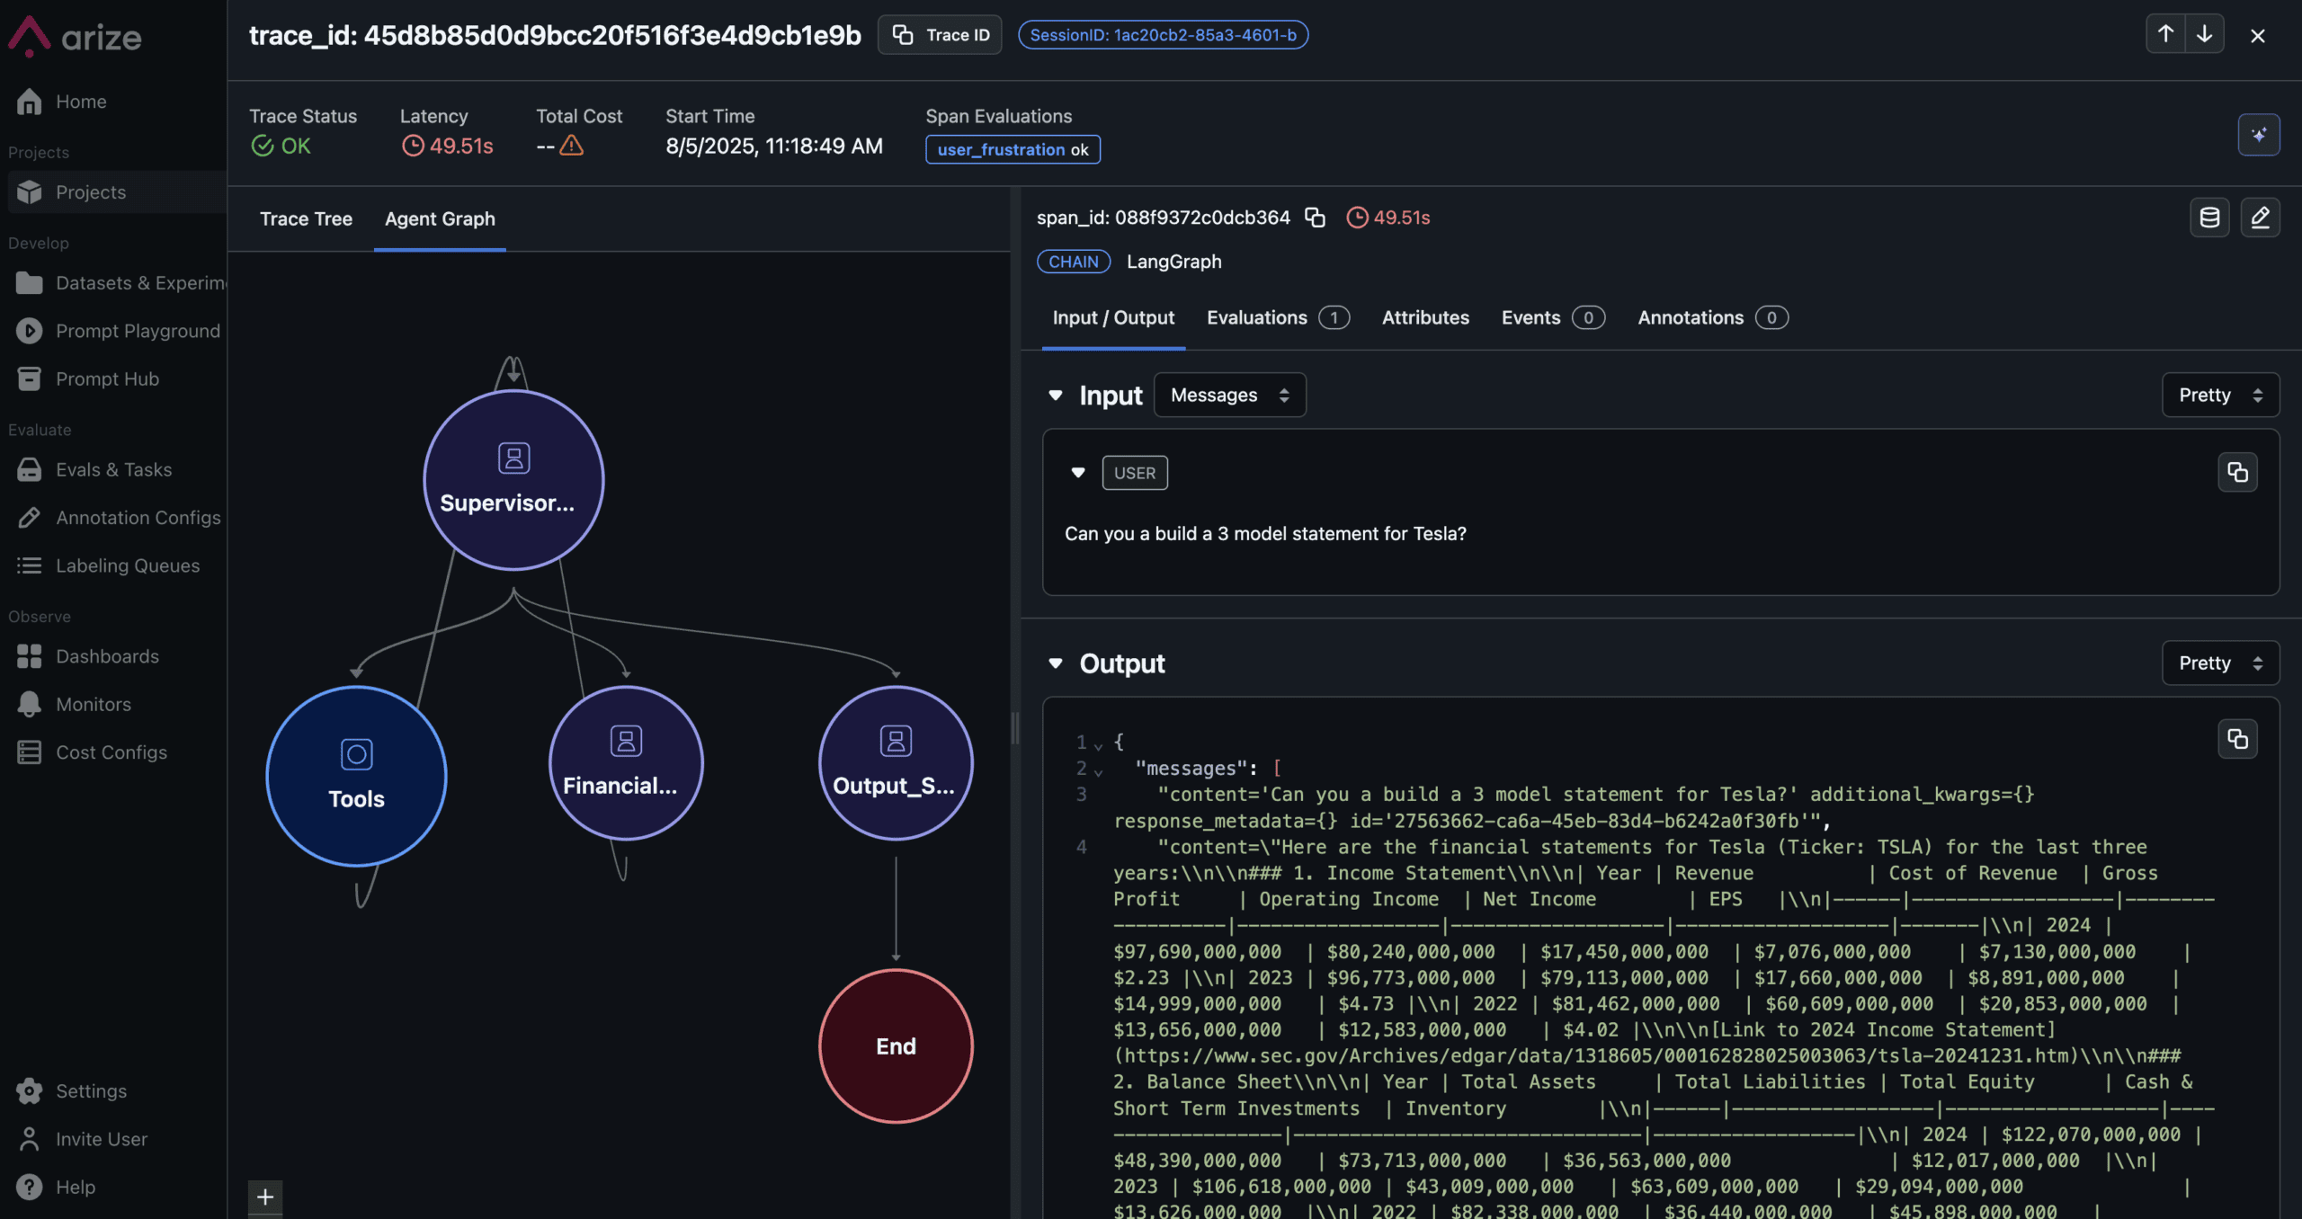This screenshot has height=1219, width=2302.
Task: Click the Start Time value 8/5/2025
Action: coord(774,146)
